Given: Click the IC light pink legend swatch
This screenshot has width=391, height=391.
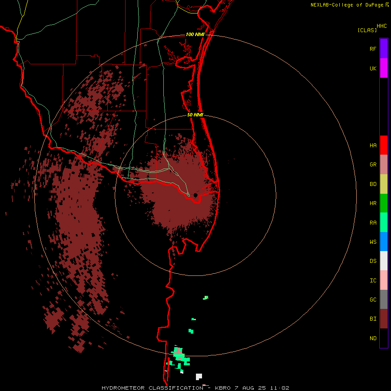Looking at the screenshot, I should coord(384,280).
